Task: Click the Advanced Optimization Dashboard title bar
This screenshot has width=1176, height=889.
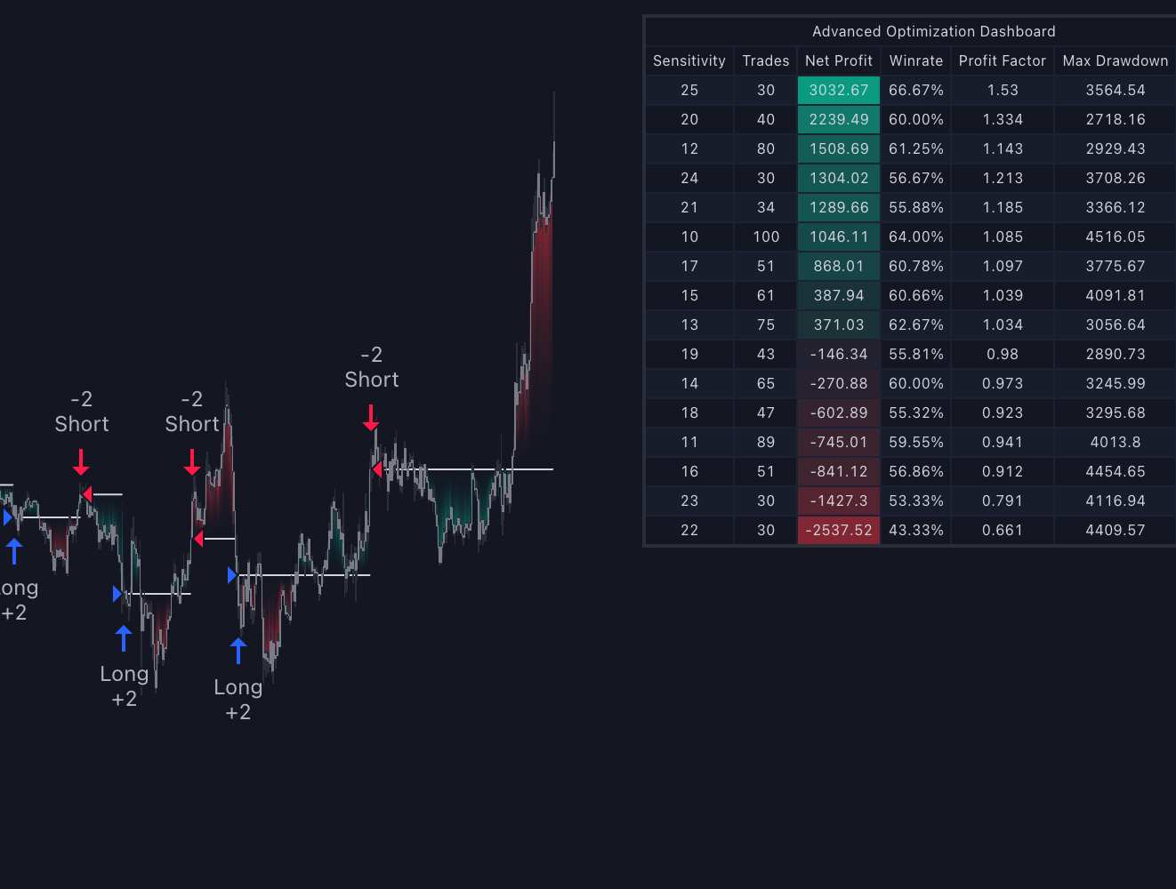Action: coord(933,31)
